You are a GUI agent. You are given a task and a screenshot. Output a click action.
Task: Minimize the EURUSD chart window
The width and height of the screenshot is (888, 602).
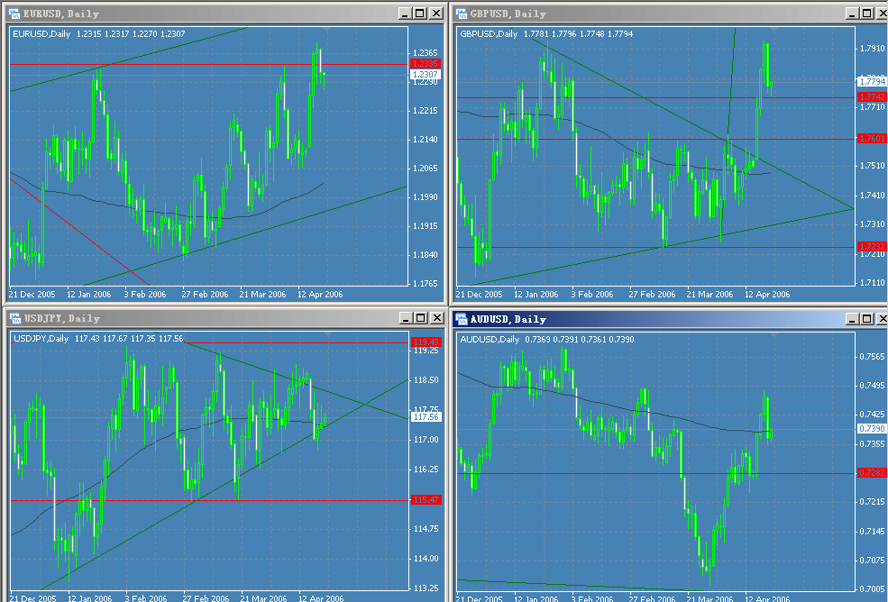click(x=405, y=14)
